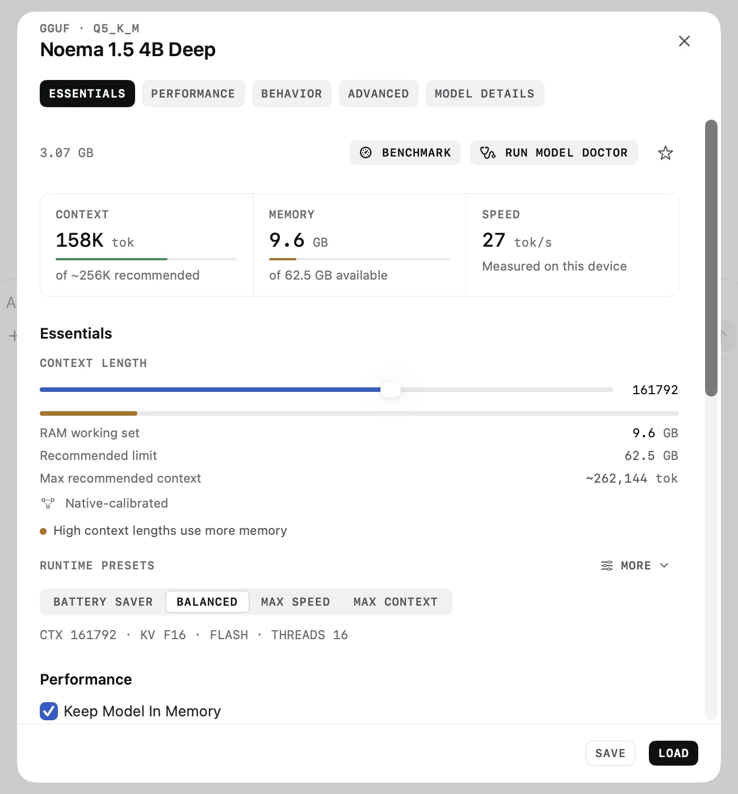This screenshot has width=738, height=794.
Task: Click the Max recommended context label
Action: (x=120, y=478)
